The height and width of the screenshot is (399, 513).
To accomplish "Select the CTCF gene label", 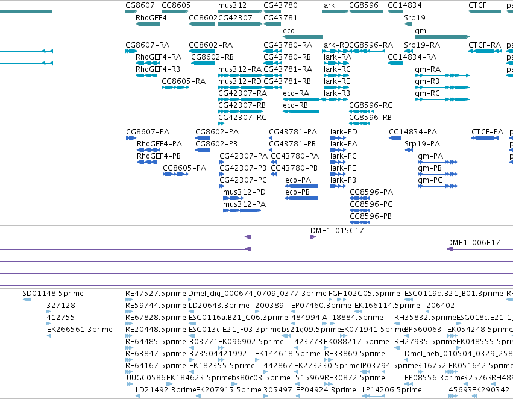I will 477,5.
